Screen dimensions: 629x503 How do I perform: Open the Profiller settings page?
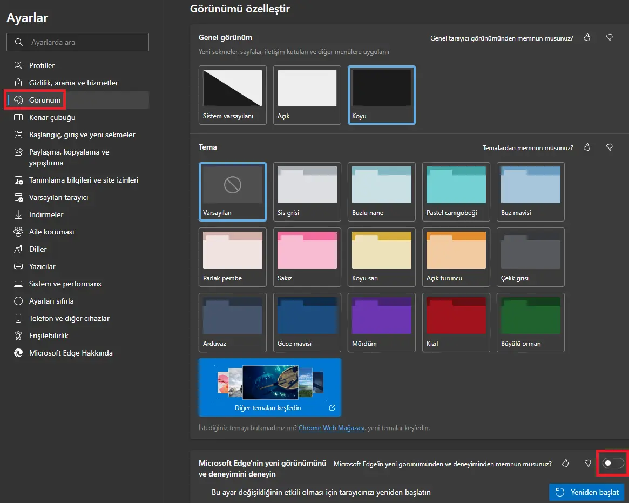click(x=78, y=65)
